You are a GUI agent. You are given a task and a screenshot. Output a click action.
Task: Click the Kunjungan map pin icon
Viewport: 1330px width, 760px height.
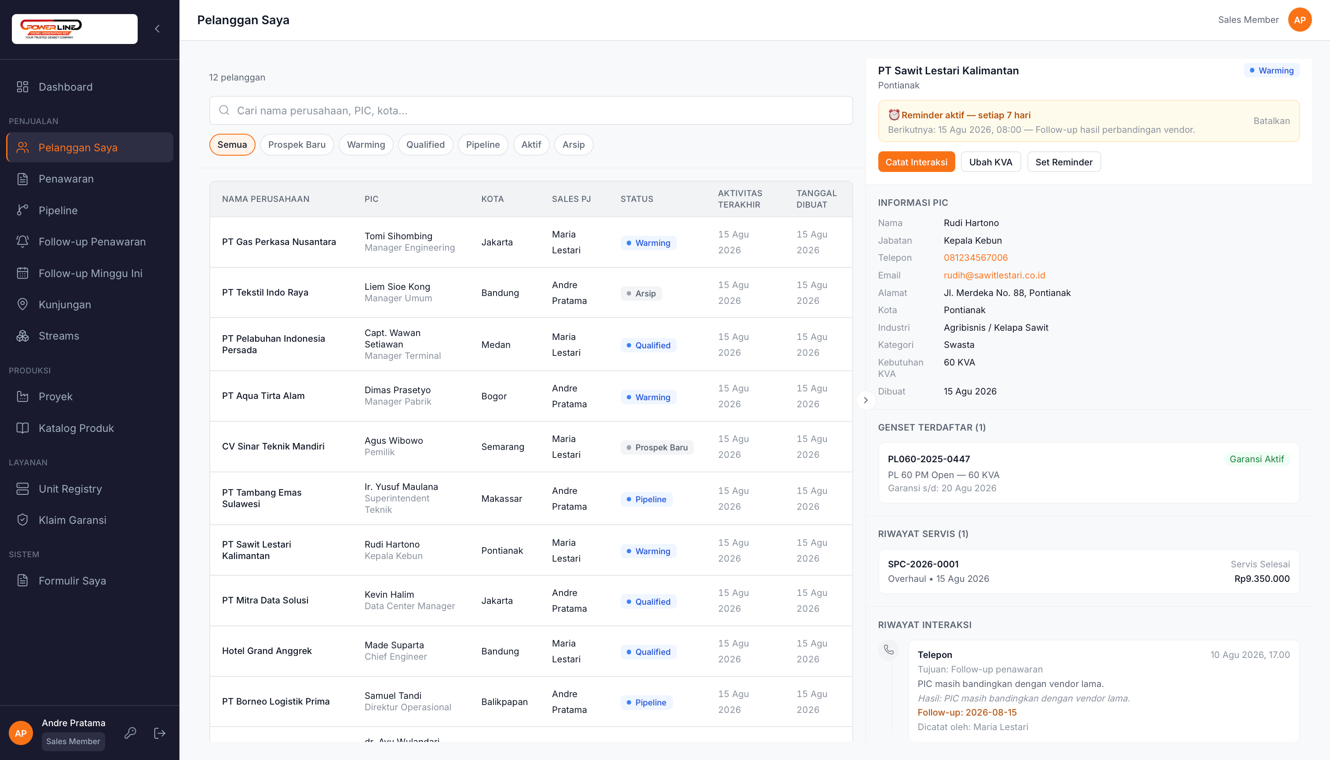point(22,304)
